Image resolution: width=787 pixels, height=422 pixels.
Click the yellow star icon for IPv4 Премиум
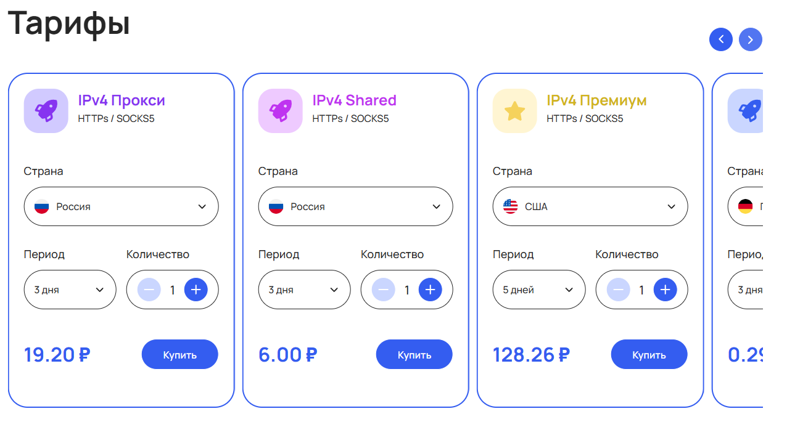click(514, 111)
